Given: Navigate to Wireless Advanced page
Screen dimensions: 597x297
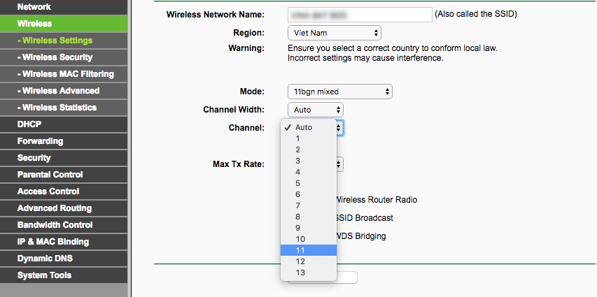Looking at the screenshot, I should coord(59,91).
